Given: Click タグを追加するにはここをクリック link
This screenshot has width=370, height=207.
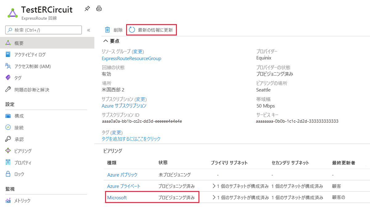Looking at the screenshot, I should (131, 139).
